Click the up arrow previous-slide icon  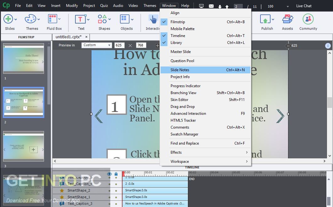(x=227, y=7)
